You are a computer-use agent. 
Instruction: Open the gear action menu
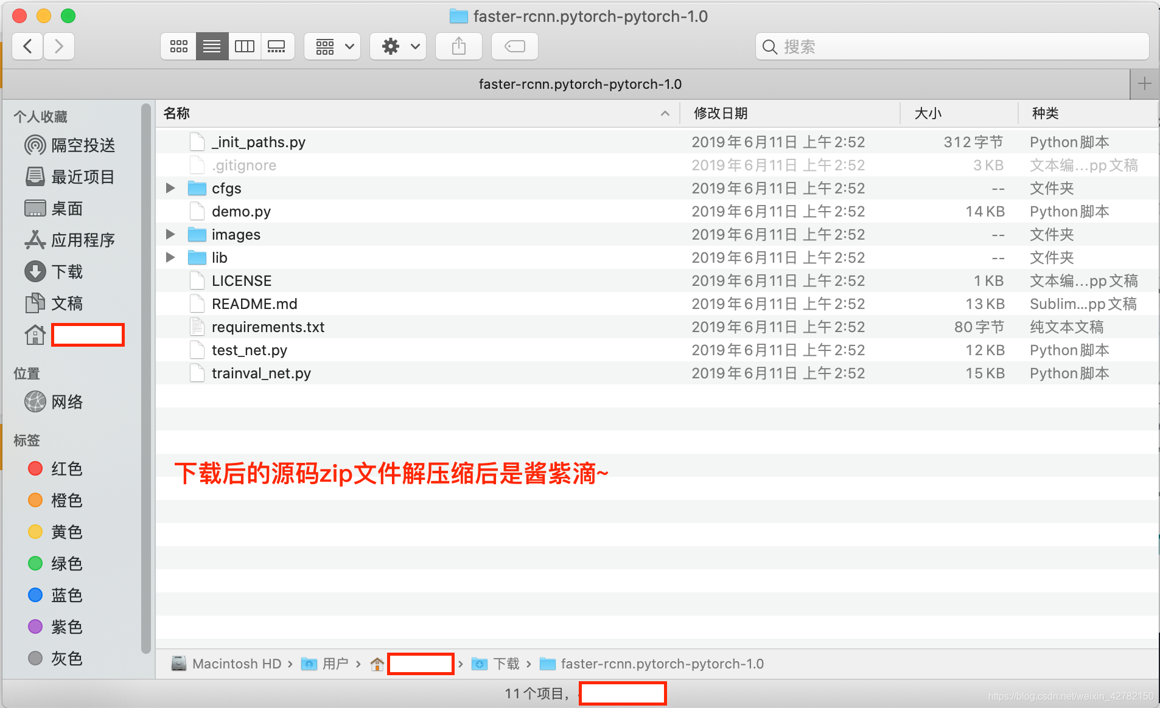(399, 46)
